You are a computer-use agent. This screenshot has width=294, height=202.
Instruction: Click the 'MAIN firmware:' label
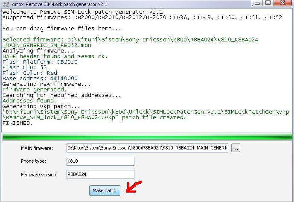click(x=37, y=148)
